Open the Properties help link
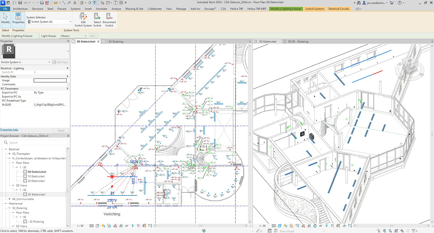The image size is (434, 233). point(9,130)
